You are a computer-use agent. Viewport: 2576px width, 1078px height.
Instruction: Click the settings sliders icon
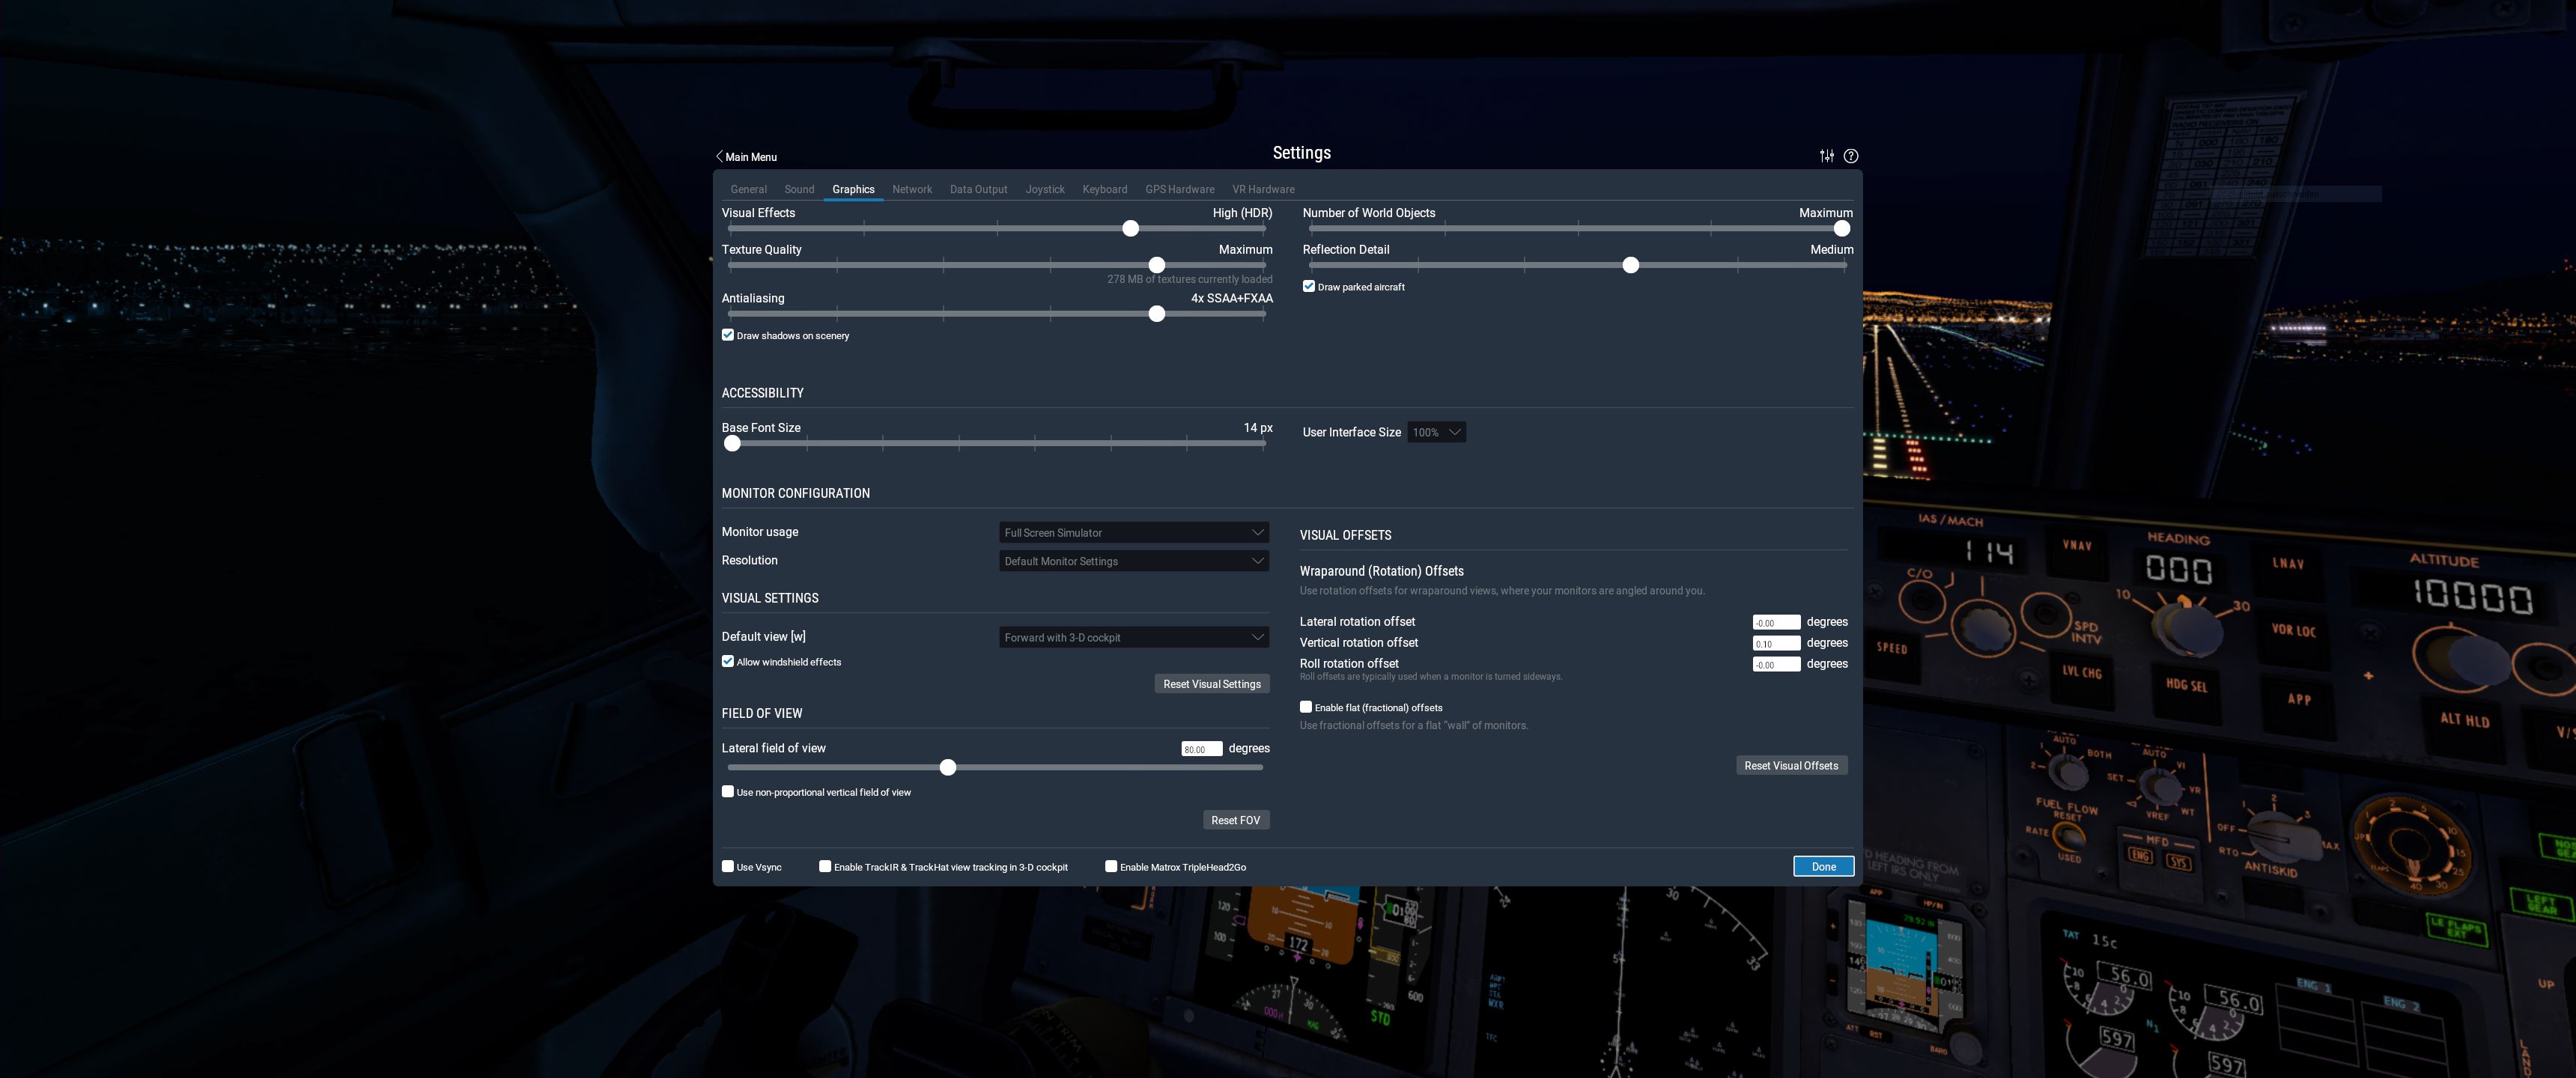coord(1826,156)
